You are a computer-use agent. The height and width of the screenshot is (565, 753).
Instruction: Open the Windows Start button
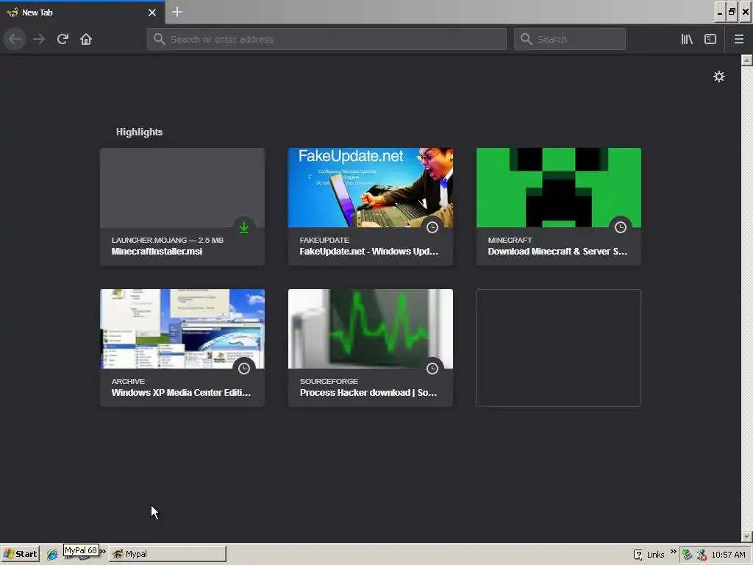click(20, 554)
